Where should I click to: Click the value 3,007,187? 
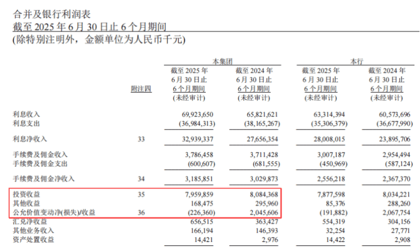331,155
